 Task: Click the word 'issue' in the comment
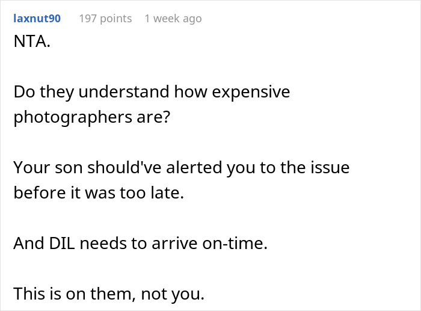(330, 167)
